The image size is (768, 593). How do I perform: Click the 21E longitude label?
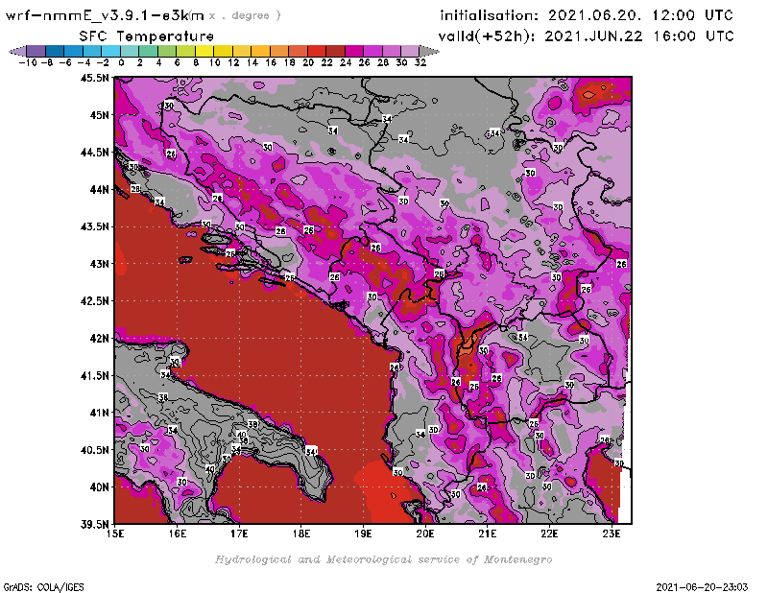pos(488,534)
